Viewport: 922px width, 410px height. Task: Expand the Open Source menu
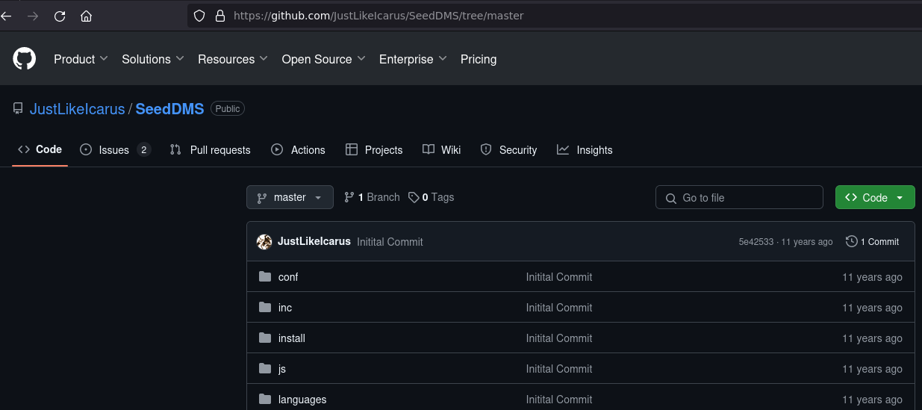tap(323, 59)
